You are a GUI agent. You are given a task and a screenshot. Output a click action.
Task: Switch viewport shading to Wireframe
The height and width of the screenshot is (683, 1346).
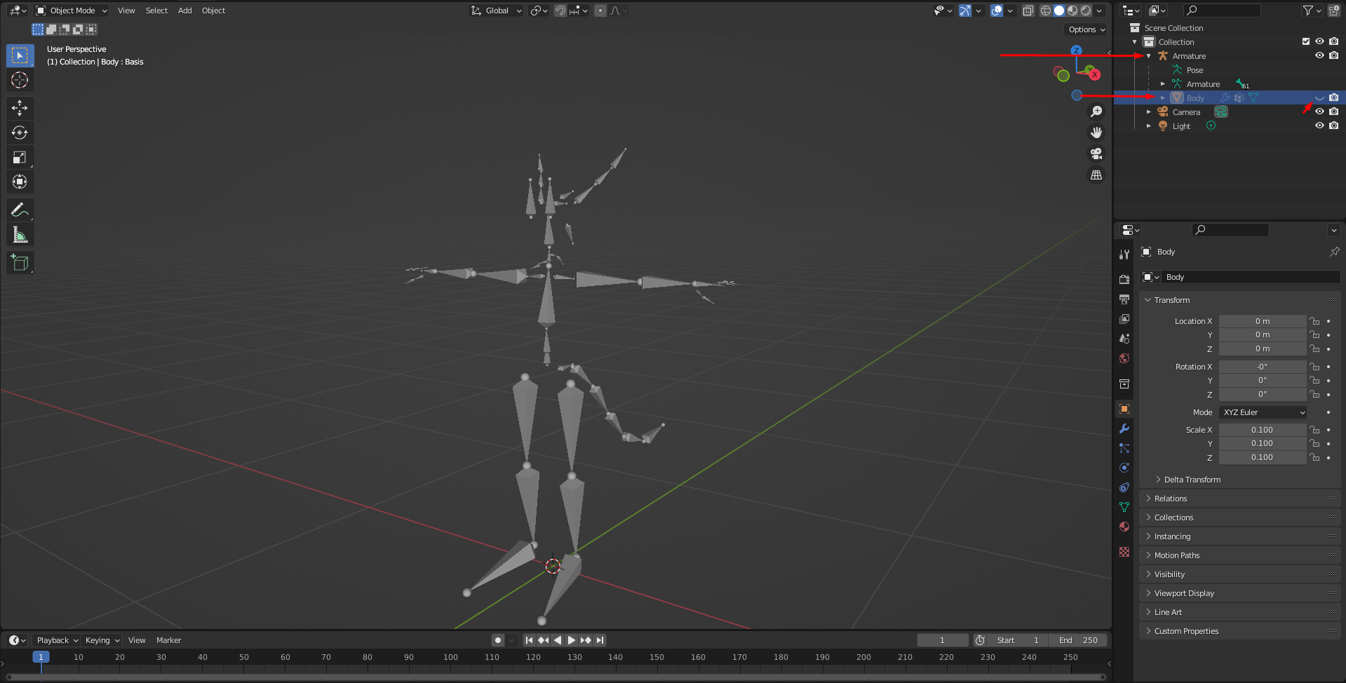tap(1046, 11)
